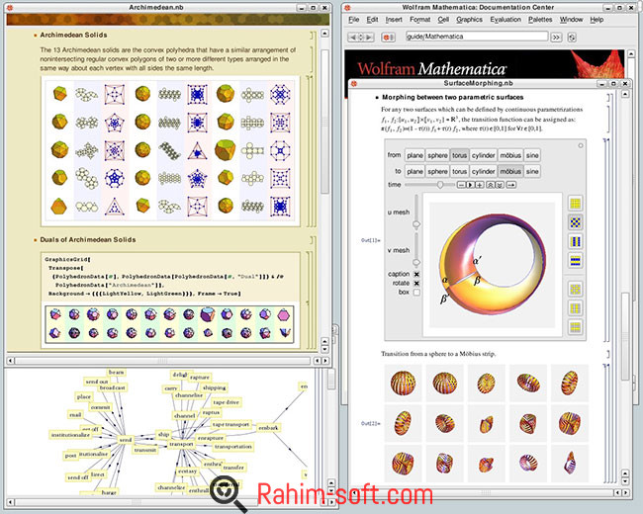
Task: Open the File menu
Action: (x=353, y=19)
